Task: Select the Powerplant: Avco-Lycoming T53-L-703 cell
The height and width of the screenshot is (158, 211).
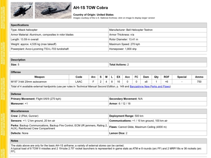Action: (x=59, y=49)
